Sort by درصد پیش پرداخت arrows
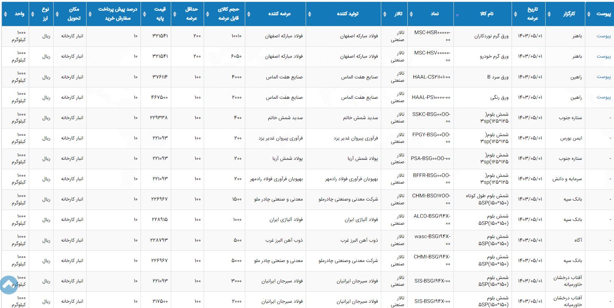614x308 pixels. pyautogui.click(x=90, y=14)
